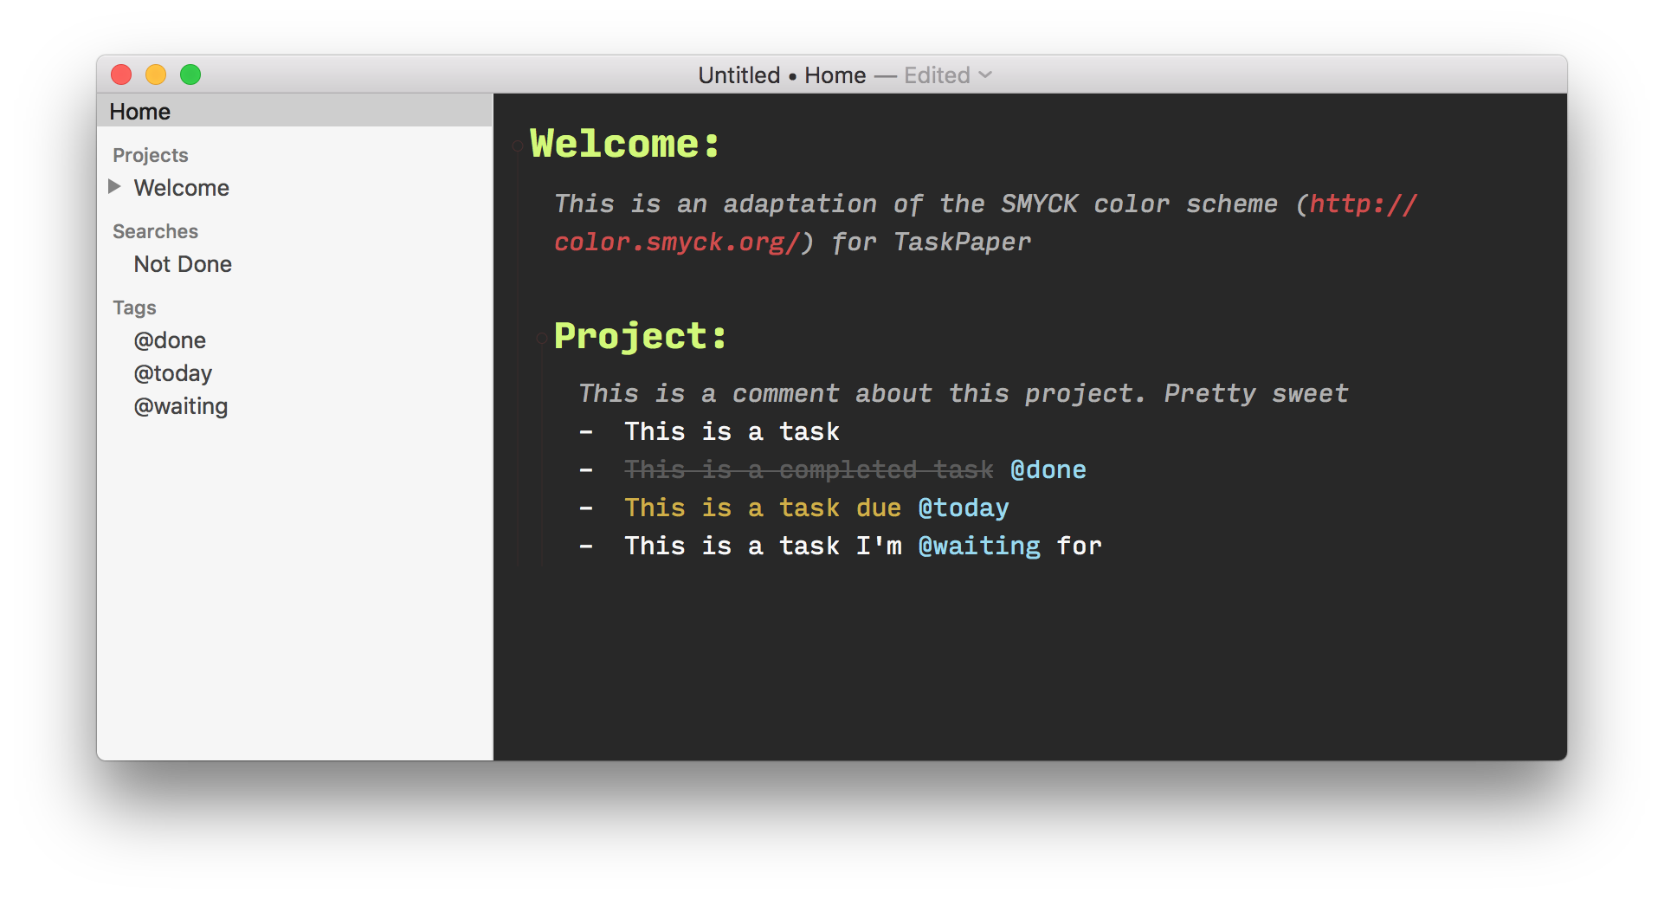1664x899 pixels.
Task: Expand the Welcome project disclosure triangle
Action: [114, 187]
